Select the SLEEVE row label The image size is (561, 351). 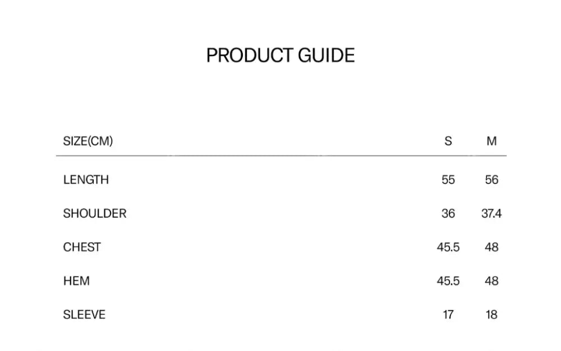[84, 315]
